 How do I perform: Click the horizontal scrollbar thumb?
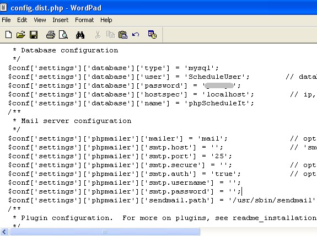[x=105, y=232]
